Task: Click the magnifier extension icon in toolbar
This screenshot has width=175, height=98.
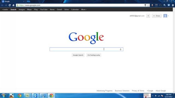Action: (165, 5)
